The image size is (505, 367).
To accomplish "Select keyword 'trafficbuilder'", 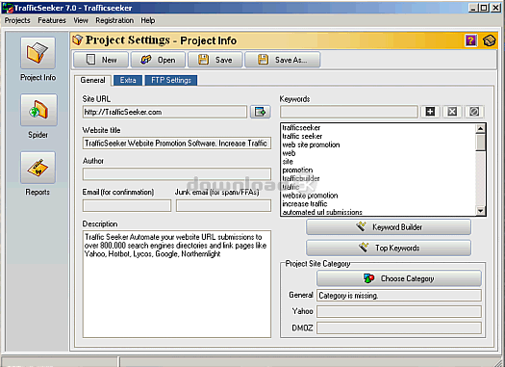I will pyautogui.click(x=301, y=178).
